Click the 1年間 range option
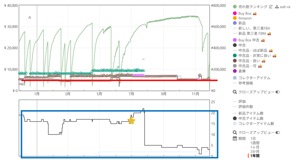The width and height of the screenshot is (297, 160). 255,156
